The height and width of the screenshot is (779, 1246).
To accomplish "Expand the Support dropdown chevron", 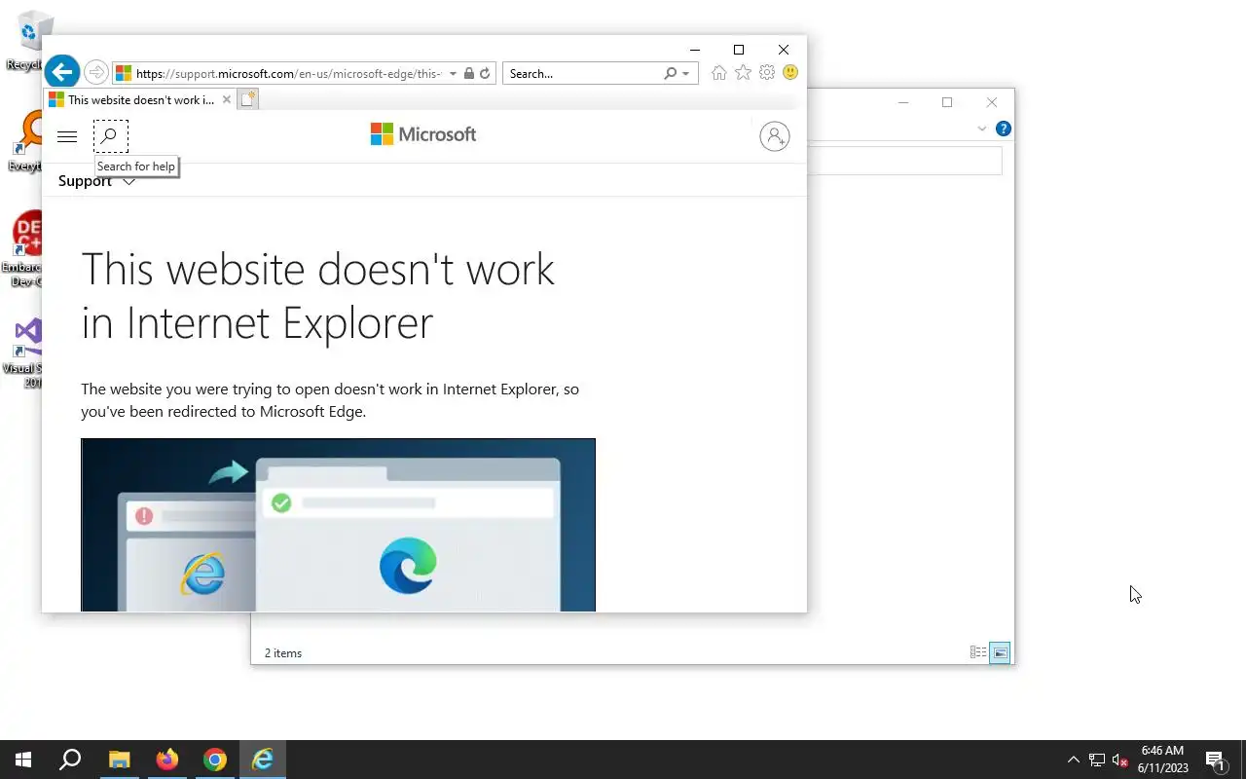I will (128, 182).
